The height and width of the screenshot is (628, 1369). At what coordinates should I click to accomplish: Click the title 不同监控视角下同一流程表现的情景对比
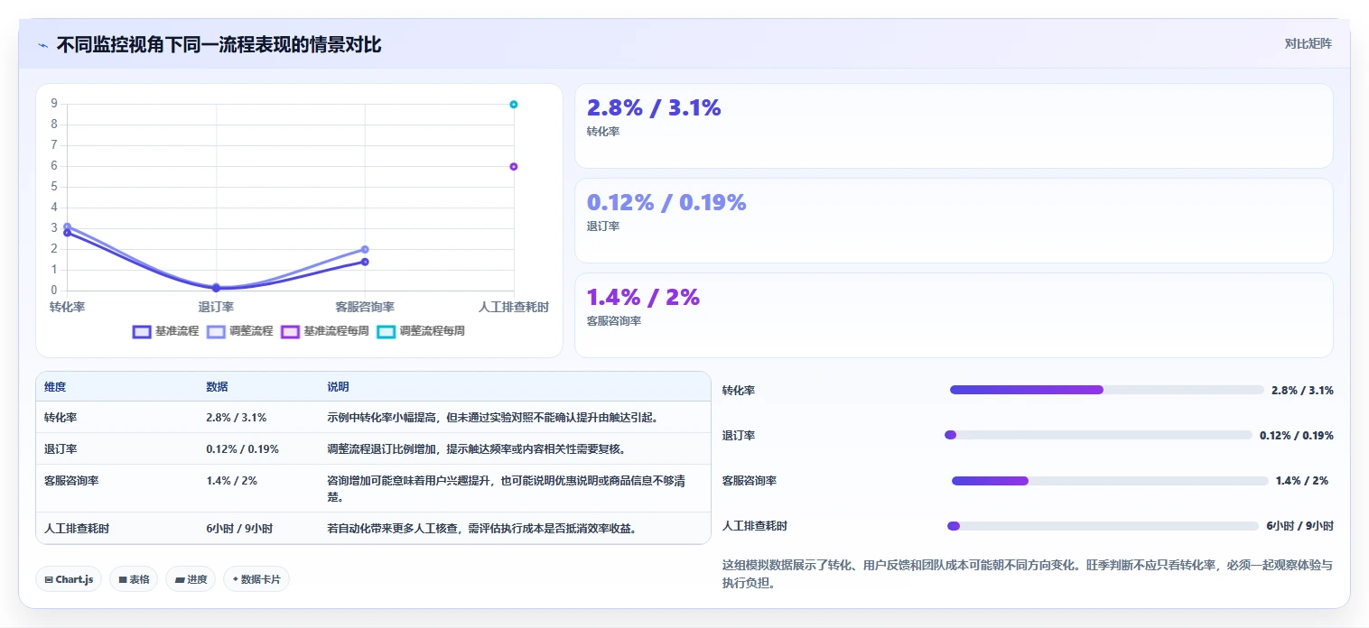(x=219, y=44)
